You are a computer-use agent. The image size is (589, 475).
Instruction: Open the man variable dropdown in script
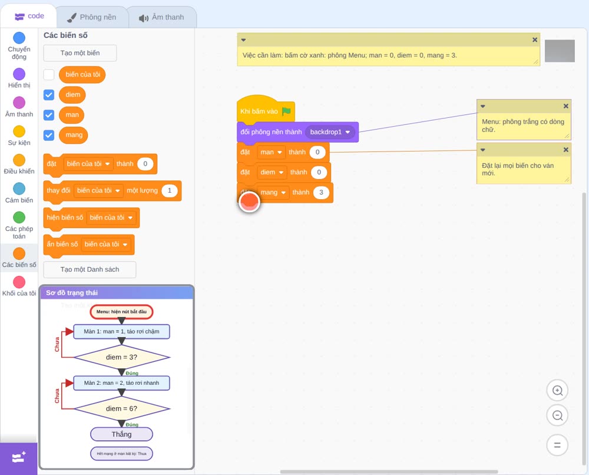coord(271,152)
